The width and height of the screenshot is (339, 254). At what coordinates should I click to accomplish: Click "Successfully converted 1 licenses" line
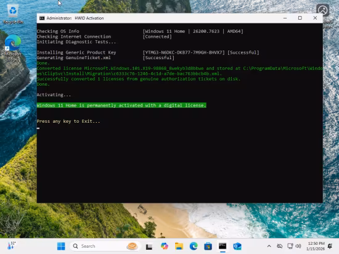[x=139, y=79]
